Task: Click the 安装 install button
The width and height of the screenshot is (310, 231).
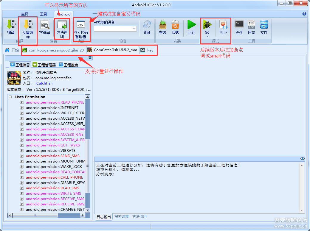Action: tap(162, 27)
